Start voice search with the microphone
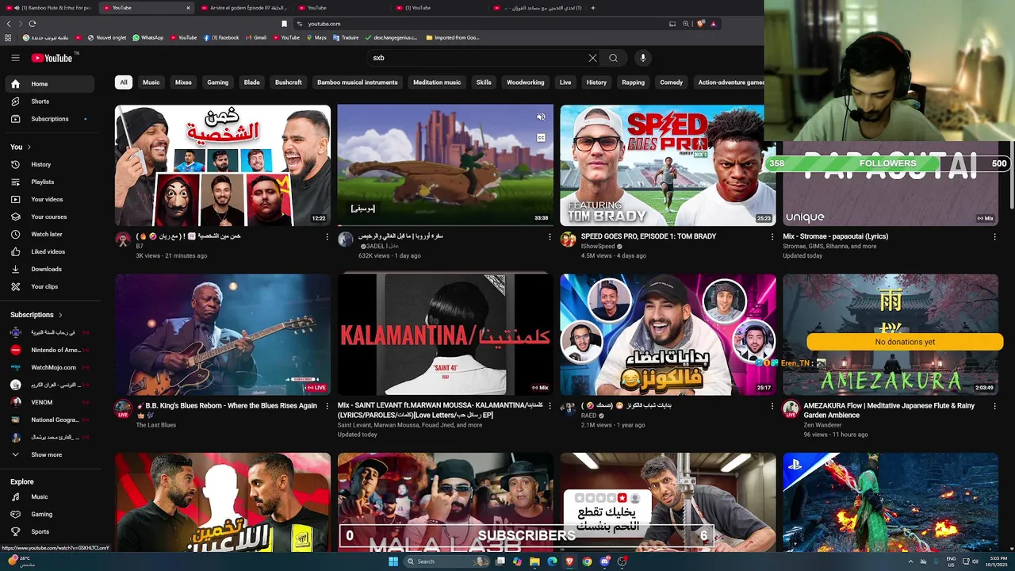This screenshot has width=1015, height=571. click(643, 58)
